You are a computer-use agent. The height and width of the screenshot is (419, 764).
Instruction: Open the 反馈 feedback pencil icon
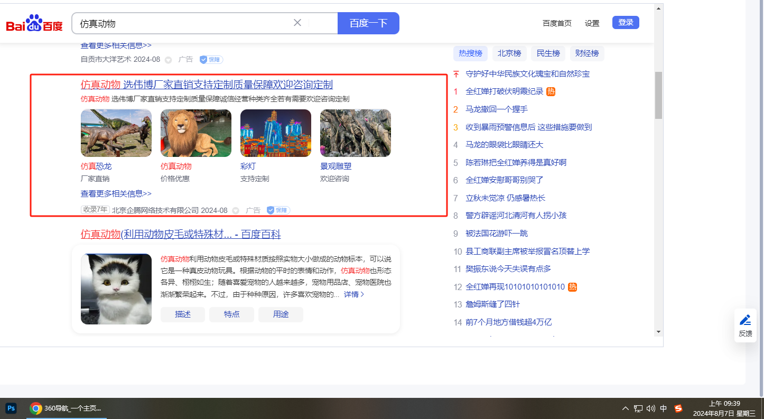745,320
